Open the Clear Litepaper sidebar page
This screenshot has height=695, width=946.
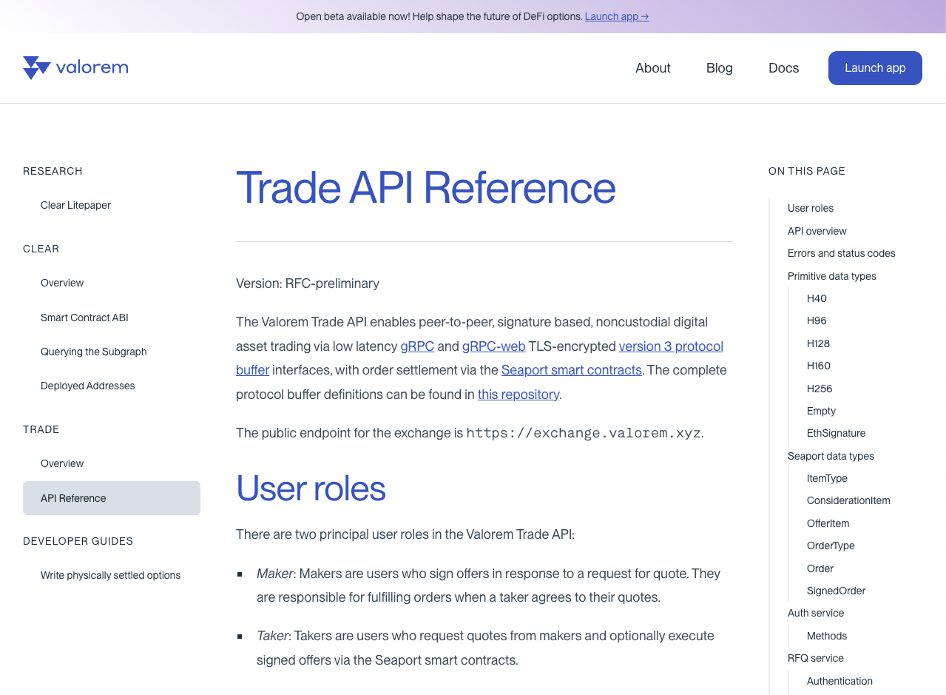[x=75, y=205]
